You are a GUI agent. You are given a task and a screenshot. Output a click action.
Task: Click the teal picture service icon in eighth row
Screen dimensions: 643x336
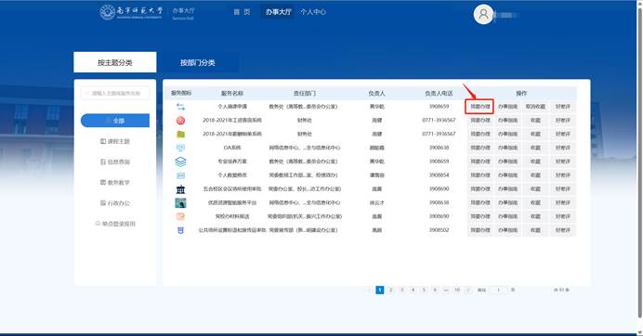click(180, 203)
